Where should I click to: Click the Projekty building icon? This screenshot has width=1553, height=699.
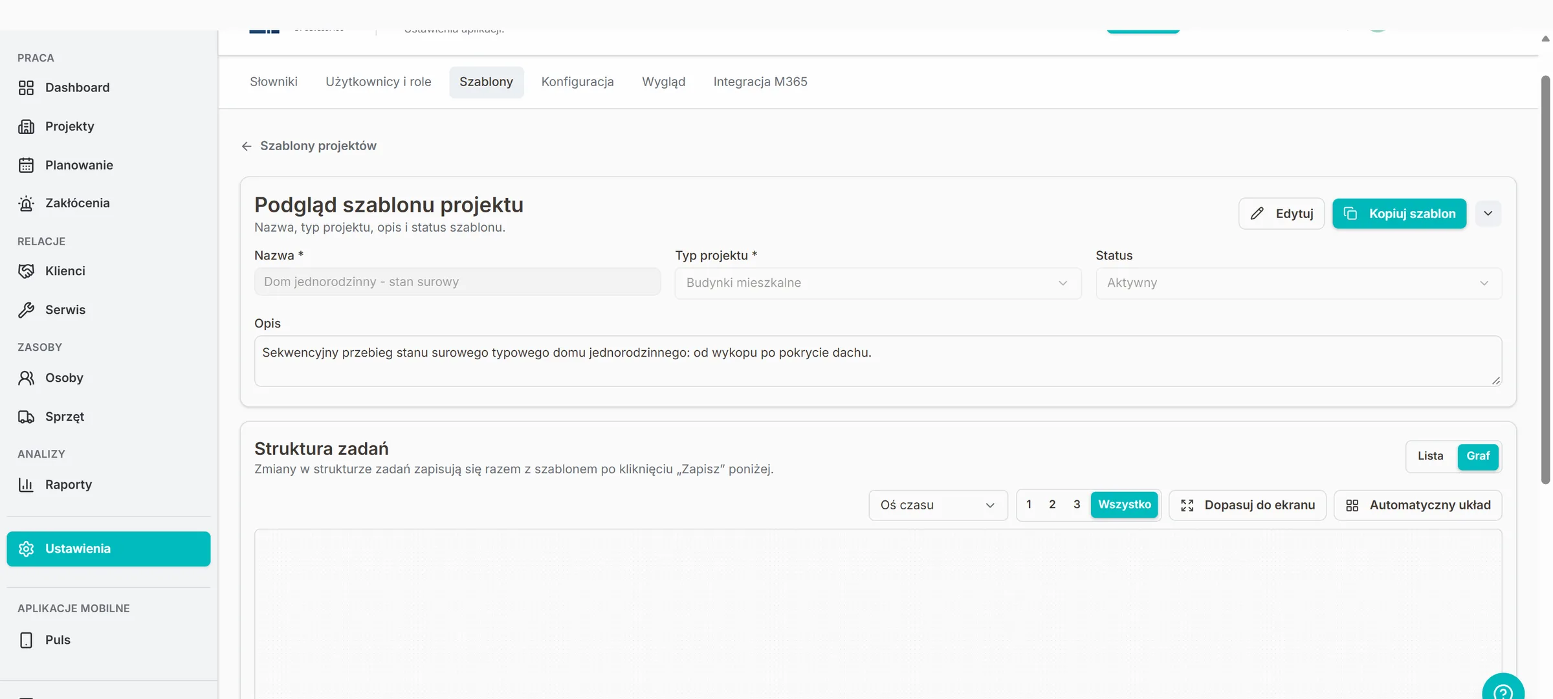(26, 127)
